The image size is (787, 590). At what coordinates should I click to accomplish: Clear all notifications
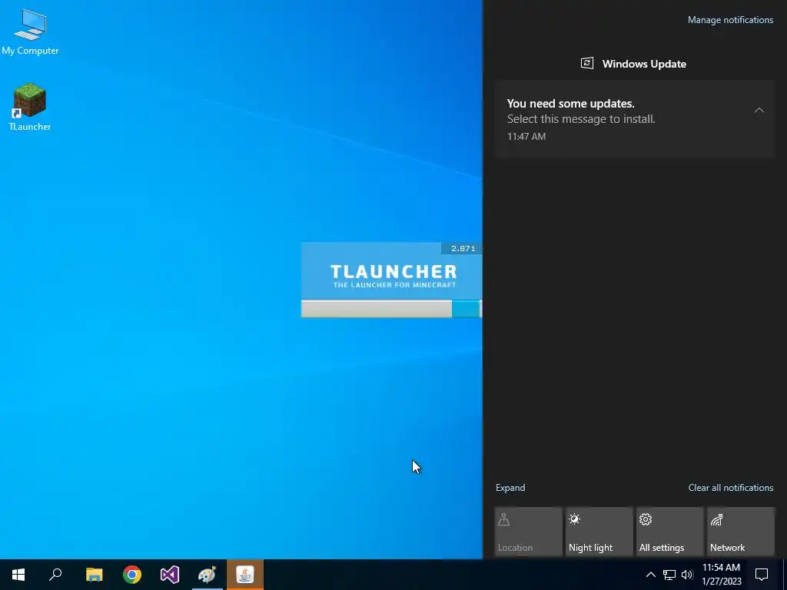point(731,488)
